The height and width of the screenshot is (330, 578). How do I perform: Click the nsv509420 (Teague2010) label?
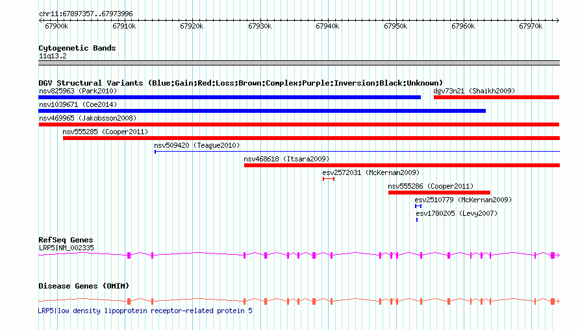click(x=197, y=145)
